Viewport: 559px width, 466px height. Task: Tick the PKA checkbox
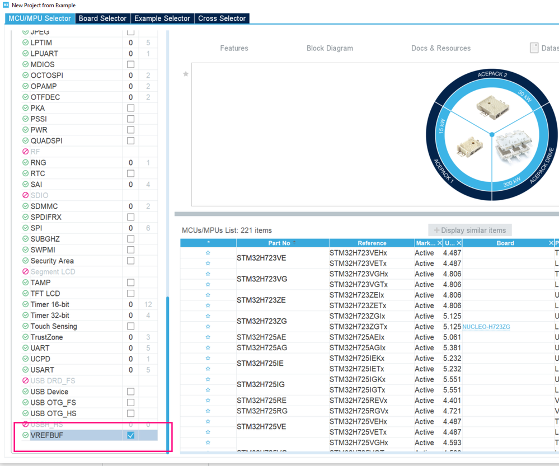pyautogui.click(x=131, y=107)
